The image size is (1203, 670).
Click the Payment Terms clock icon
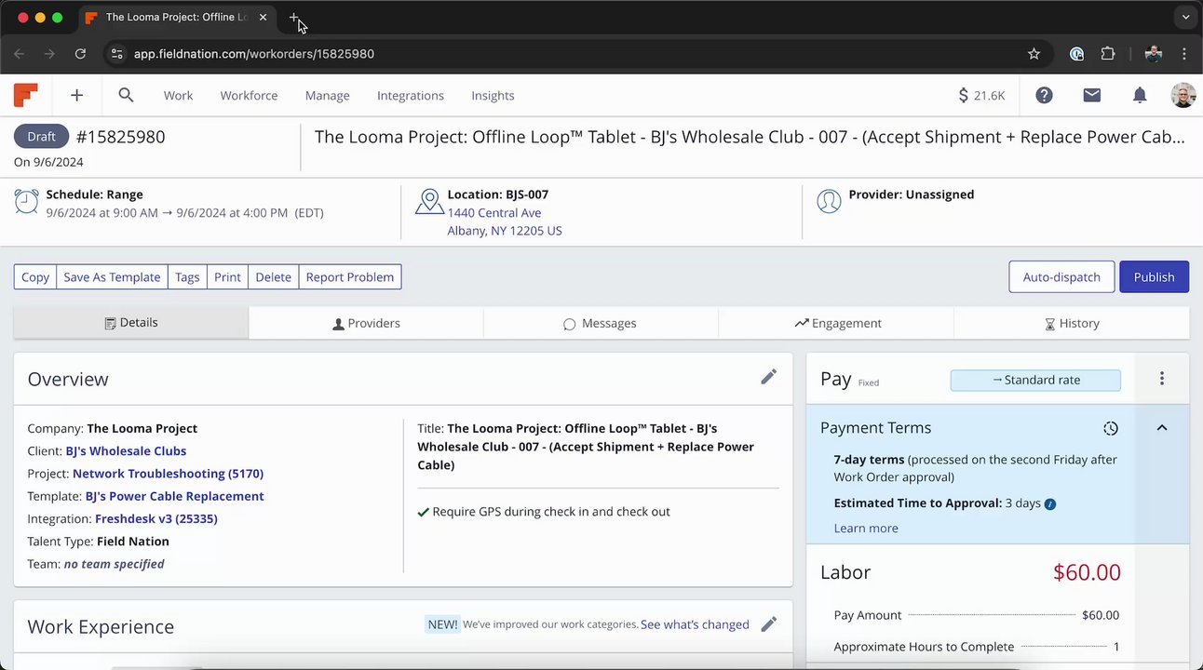click(x=1110, y=428)
